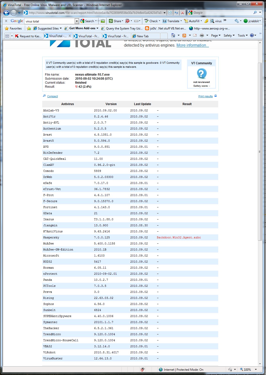Click the Refresh page icon

pyautogui.click(x=176, y=13)
